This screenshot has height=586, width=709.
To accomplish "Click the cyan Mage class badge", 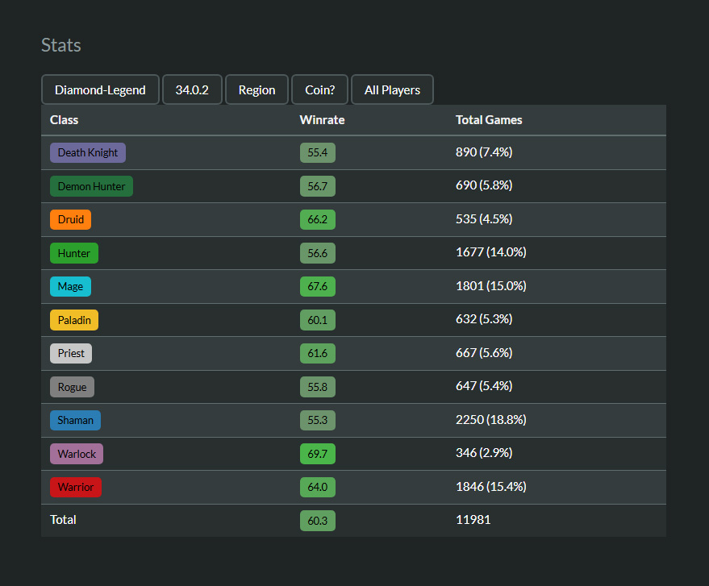I will point(70,286).
